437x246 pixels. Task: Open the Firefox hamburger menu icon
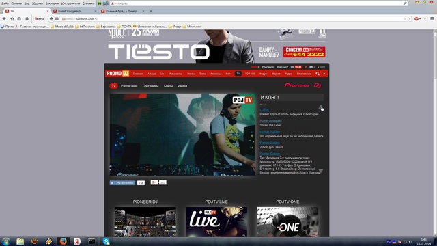click(x=432, y=19)
